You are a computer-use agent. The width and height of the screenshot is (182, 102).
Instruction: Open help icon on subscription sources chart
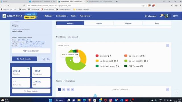click(167, 90)
